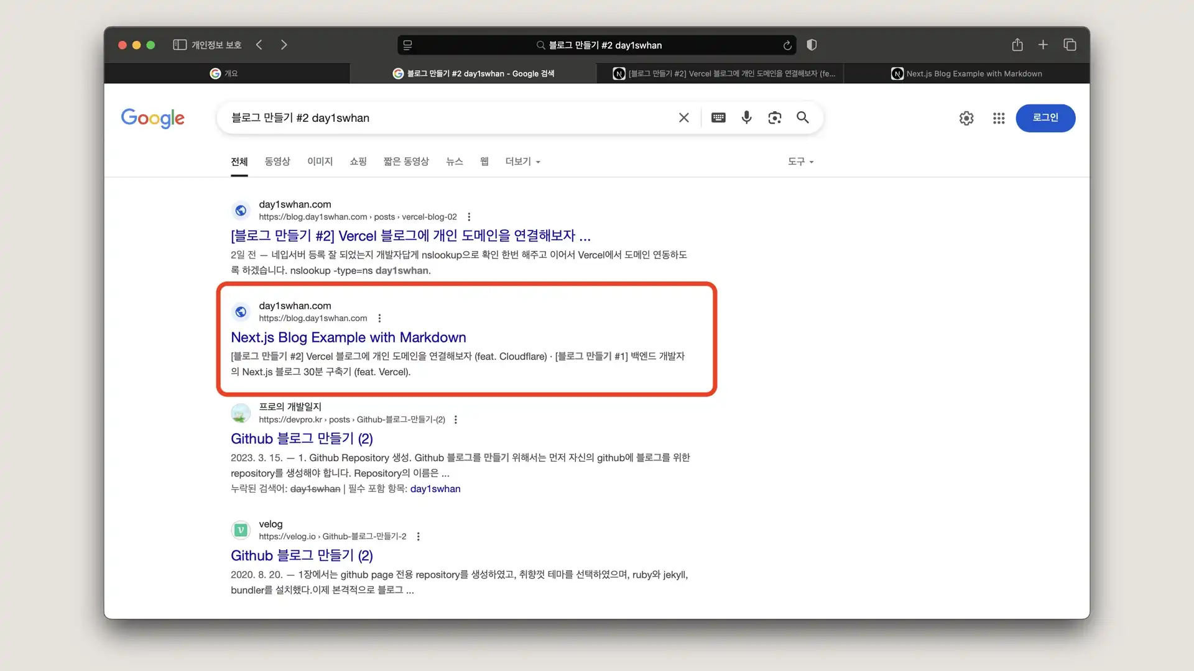The height and width of the screenshot is (671, 1194).
Task: Open more options for vercel-blog-02 result
Action: pos(469,217)
